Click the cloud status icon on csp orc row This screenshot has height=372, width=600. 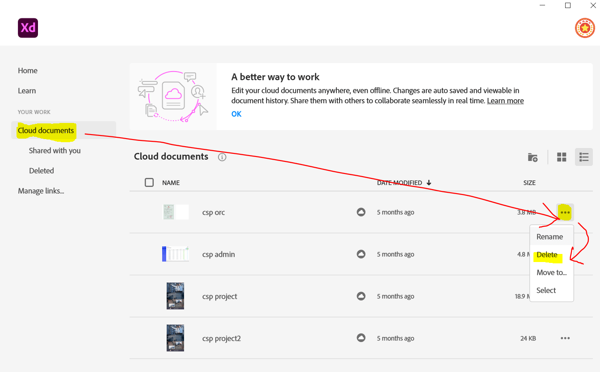pos(361,212)
